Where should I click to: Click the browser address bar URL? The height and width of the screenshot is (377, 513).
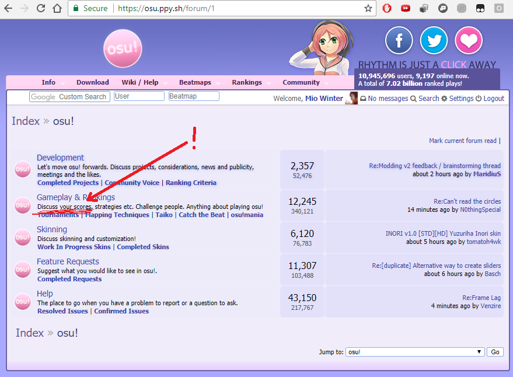pyautogui.click(x=166, y=8)
